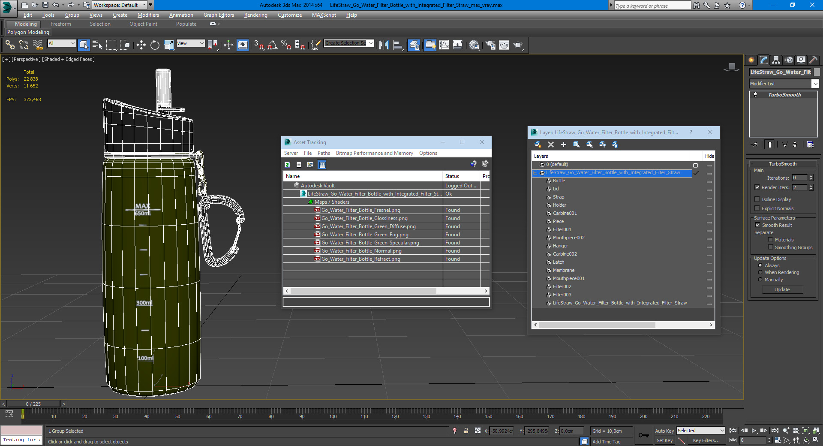823x446 pixels.
Task: Open Utilities hammer tab in command panel
Action: (x=814, y=60)
